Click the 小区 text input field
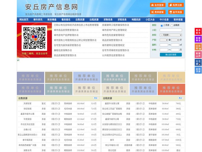Image resolution: width=202 pixels, height=152 pixels. tap(171, 30)
